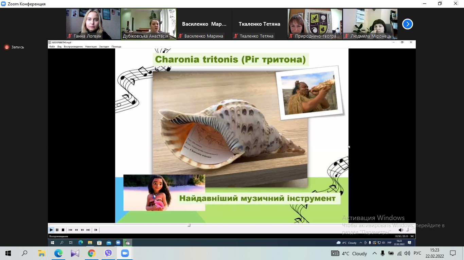Mute the media player's speaker icon

[400, 230]
